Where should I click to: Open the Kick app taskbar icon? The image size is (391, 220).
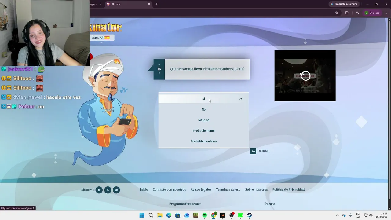click(240, 215)
